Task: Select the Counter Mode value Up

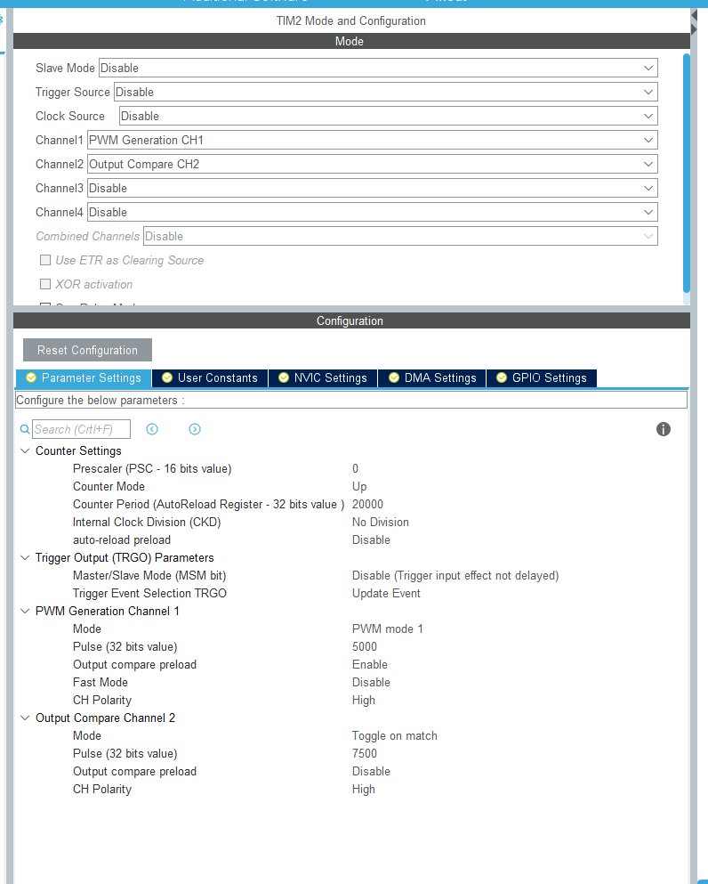Action: pos(359,486)
